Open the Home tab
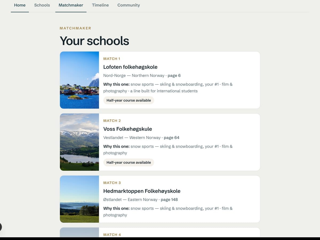 (x=20, y=5)
